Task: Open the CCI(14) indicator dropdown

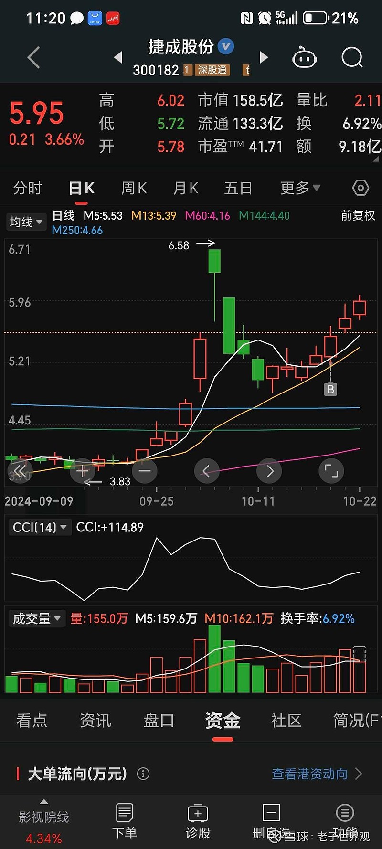Action: click(x=39, y=527)
